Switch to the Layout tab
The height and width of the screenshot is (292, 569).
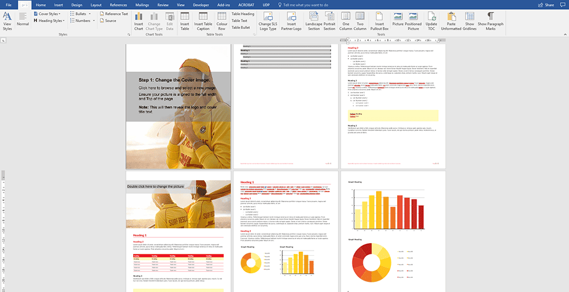[96, 5]
